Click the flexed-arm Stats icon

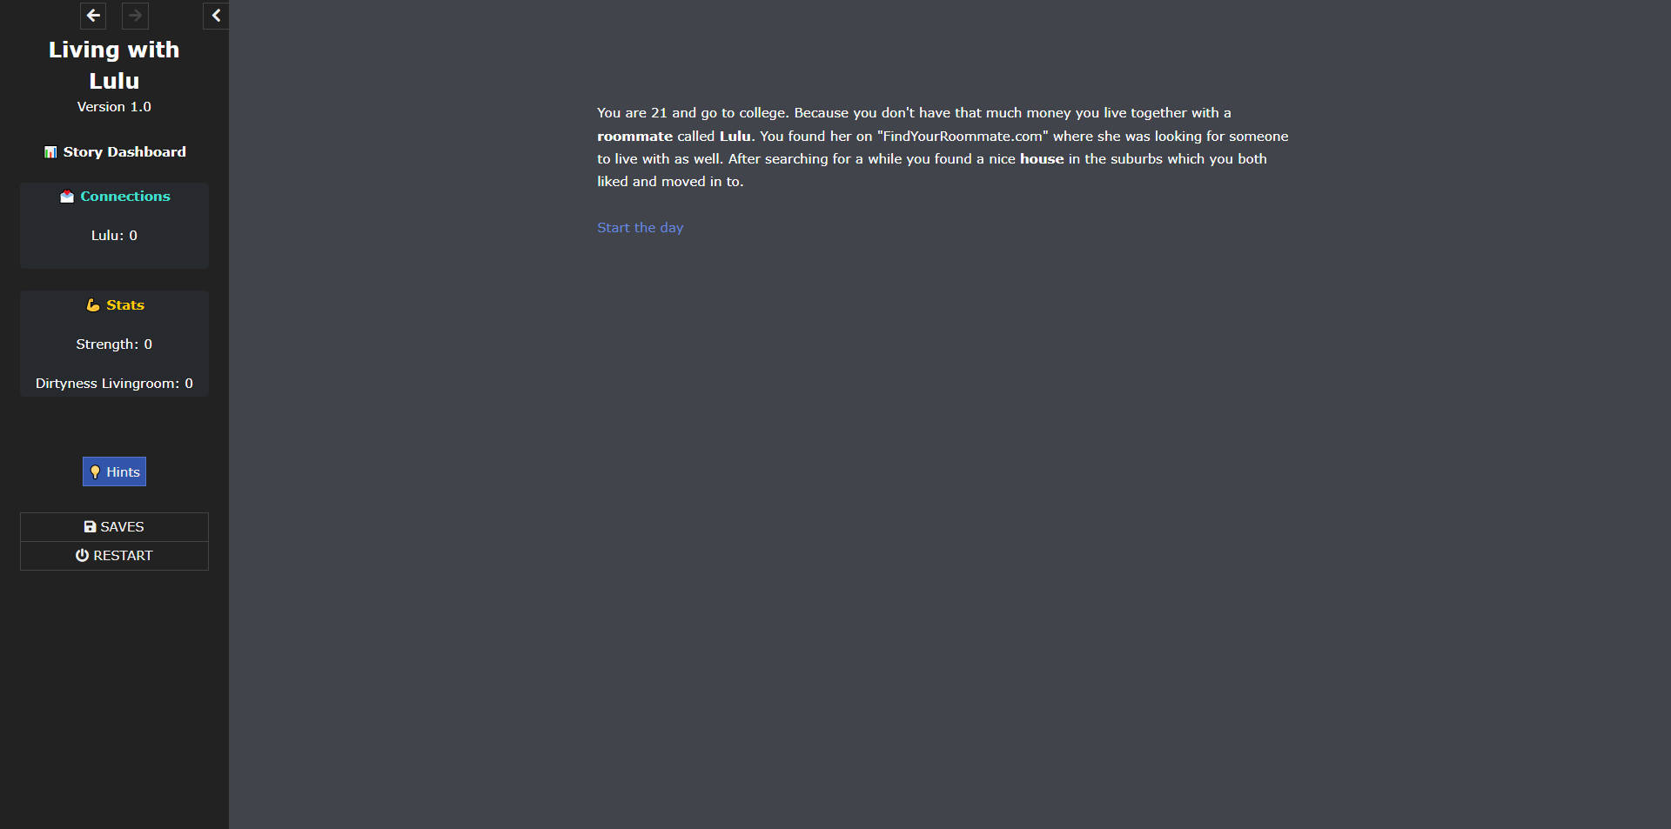tap(93, 305)
